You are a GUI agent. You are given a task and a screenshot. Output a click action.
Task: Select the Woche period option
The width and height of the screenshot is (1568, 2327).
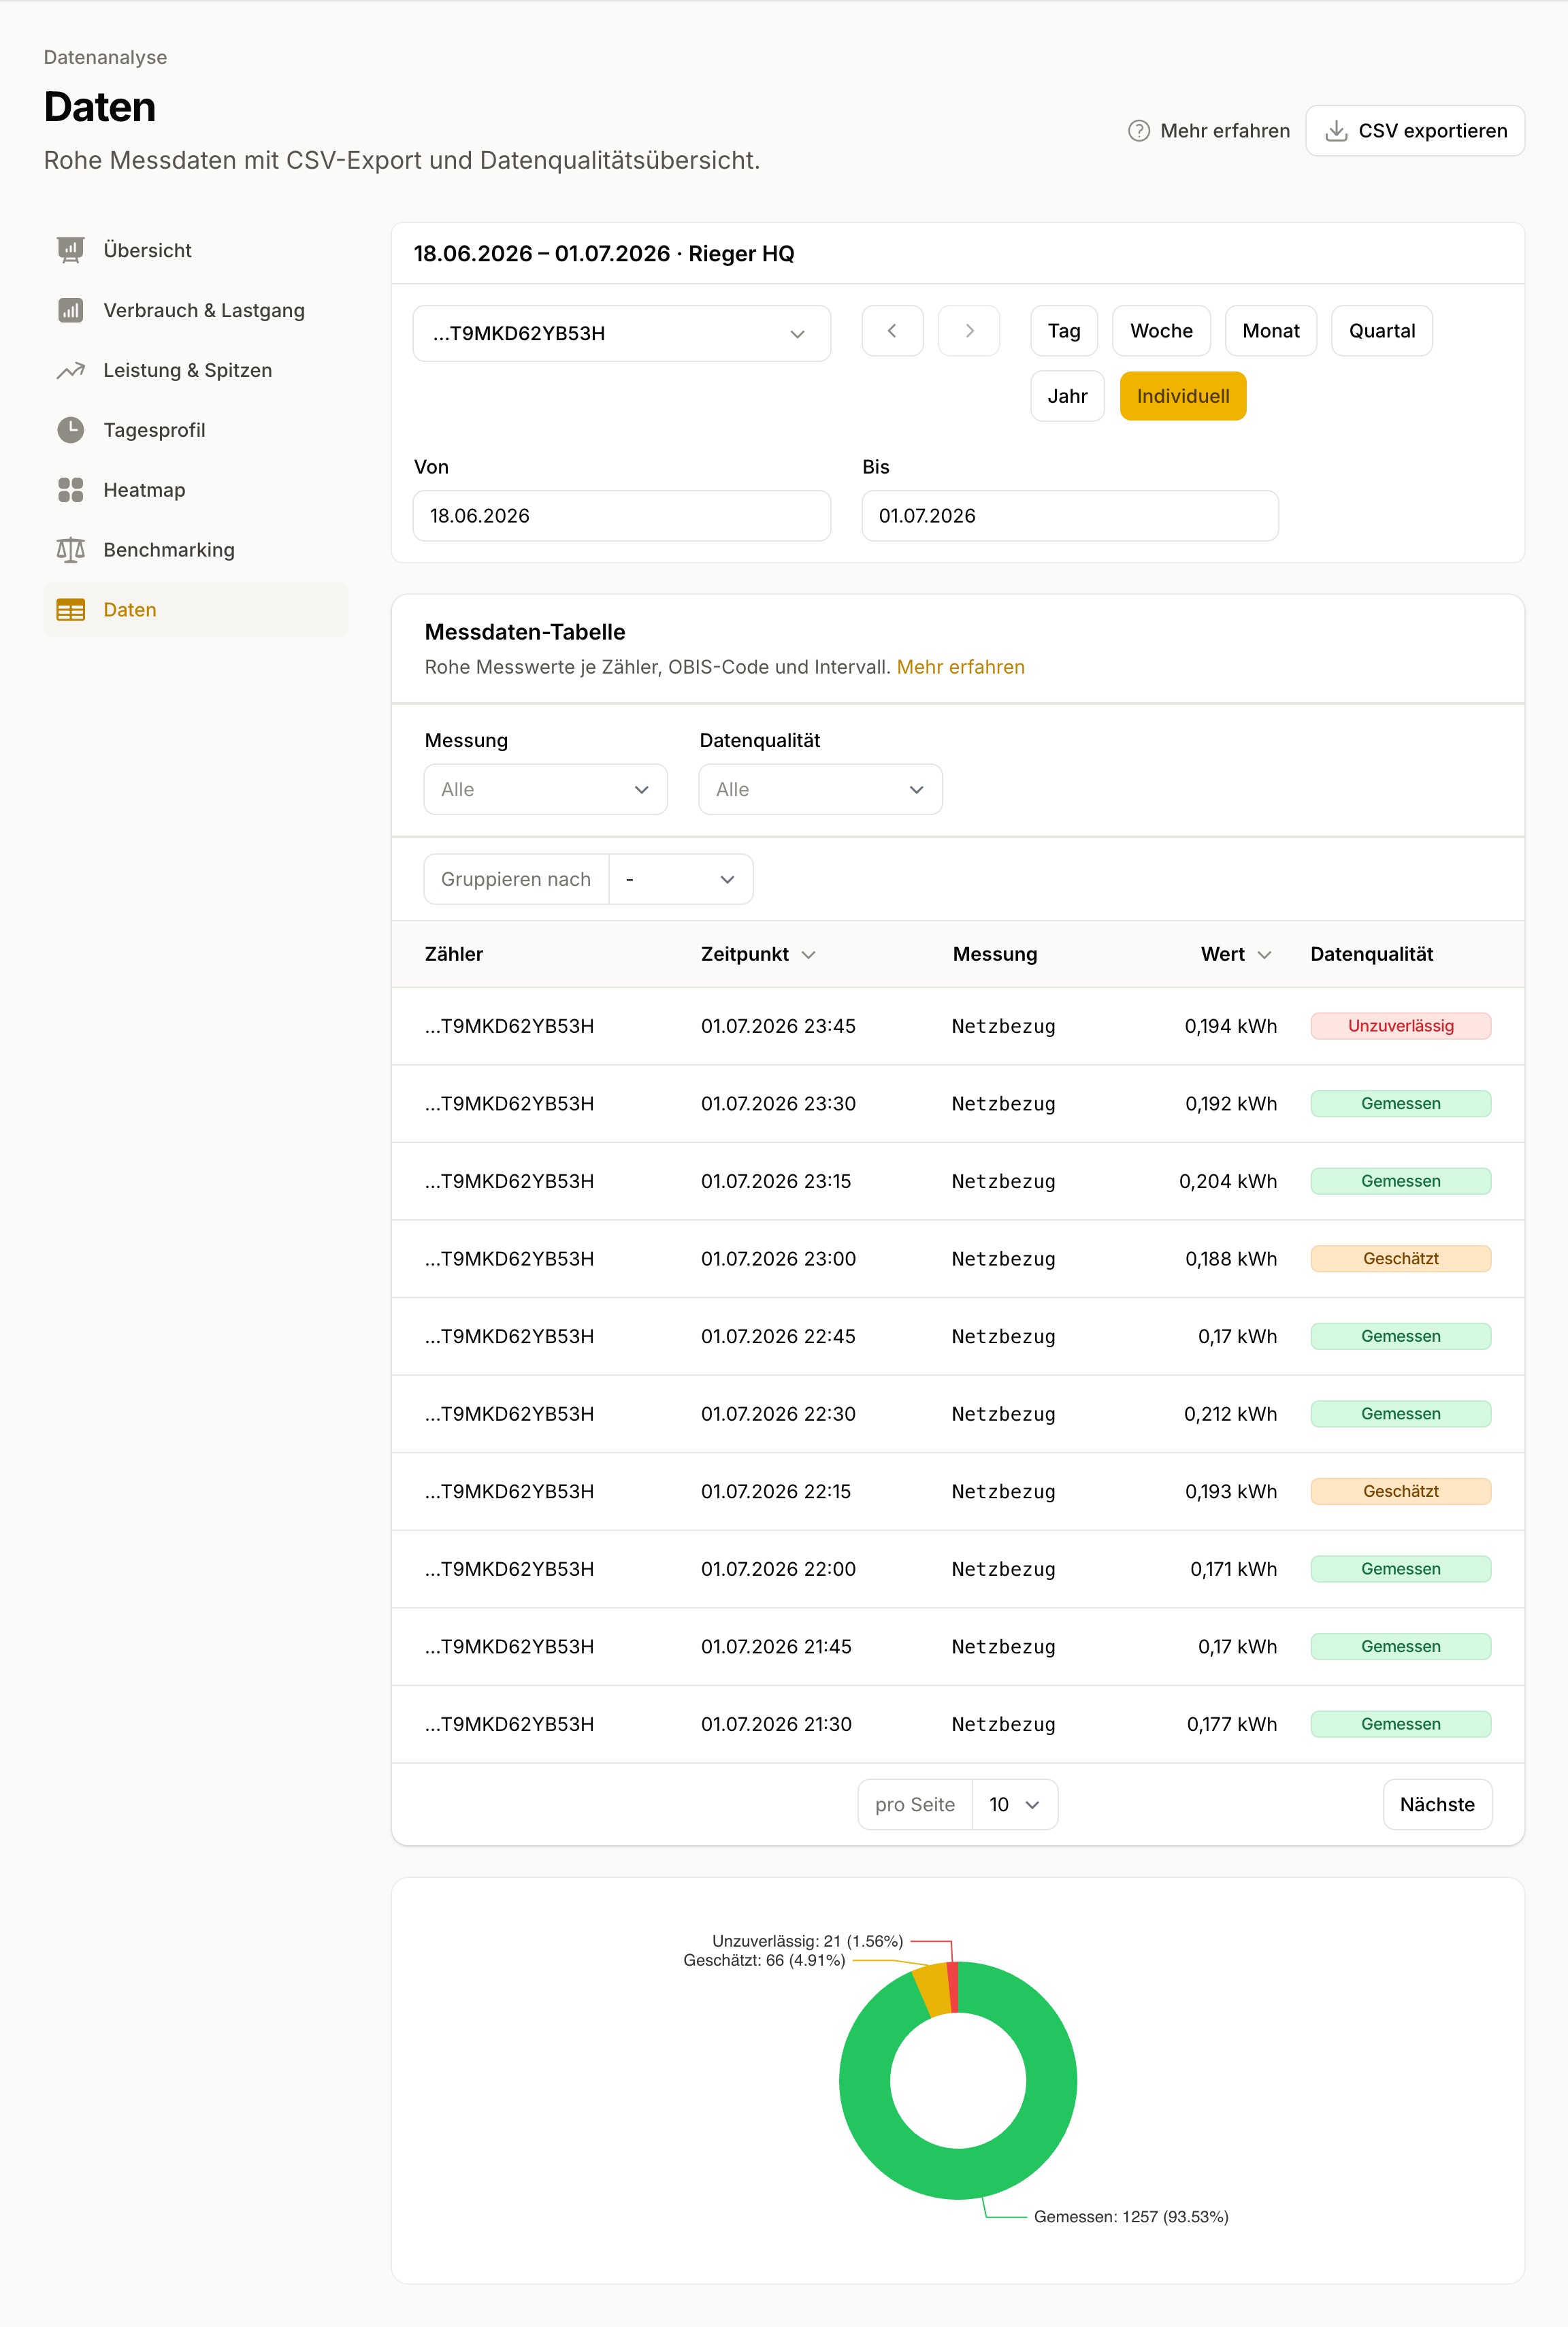click(1161, 331)
